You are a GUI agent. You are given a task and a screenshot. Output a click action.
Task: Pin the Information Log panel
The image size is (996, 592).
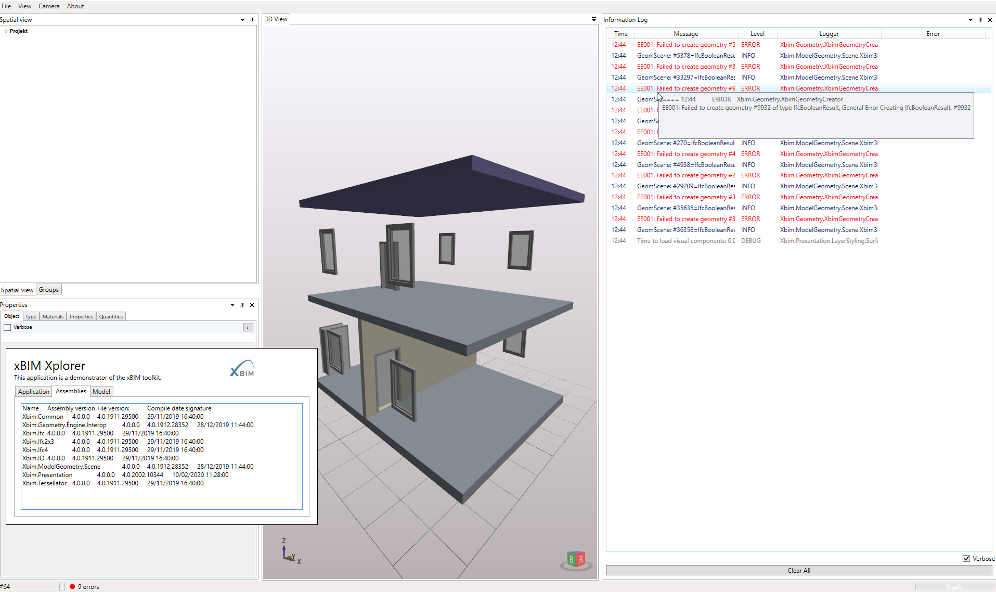pos(980,20)
